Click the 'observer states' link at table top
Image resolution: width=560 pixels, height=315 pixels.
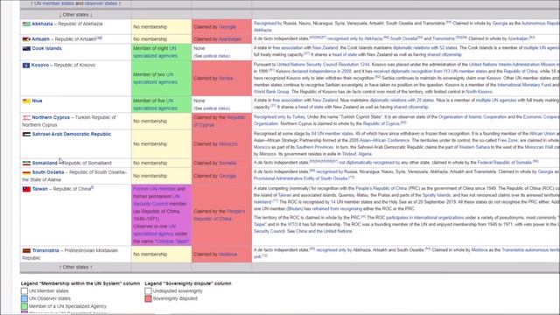tap(101, 3)
